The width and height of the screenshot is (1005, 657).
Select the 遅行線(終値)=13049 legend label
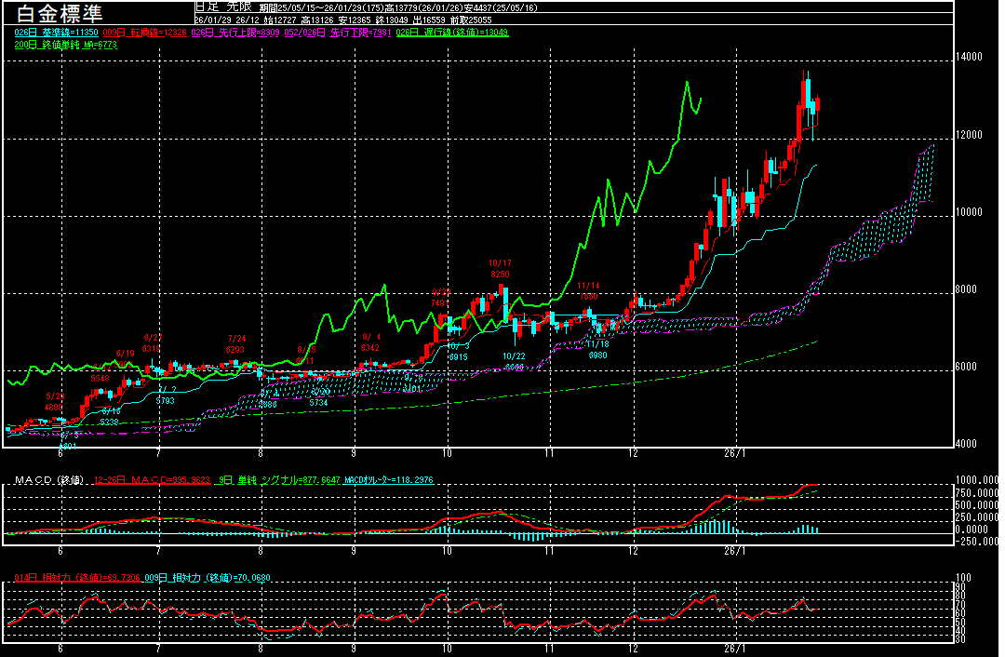coord(452,32)
